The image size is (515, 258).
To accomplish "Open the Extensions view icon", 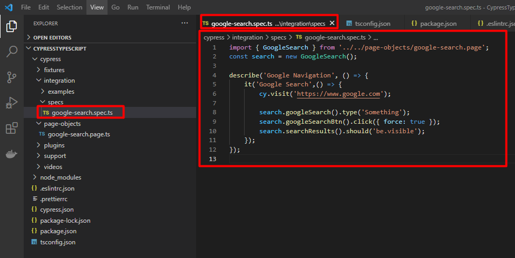I will coord(12,129).
